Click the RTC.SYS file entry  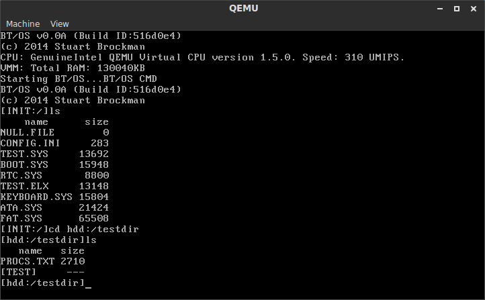21,175
